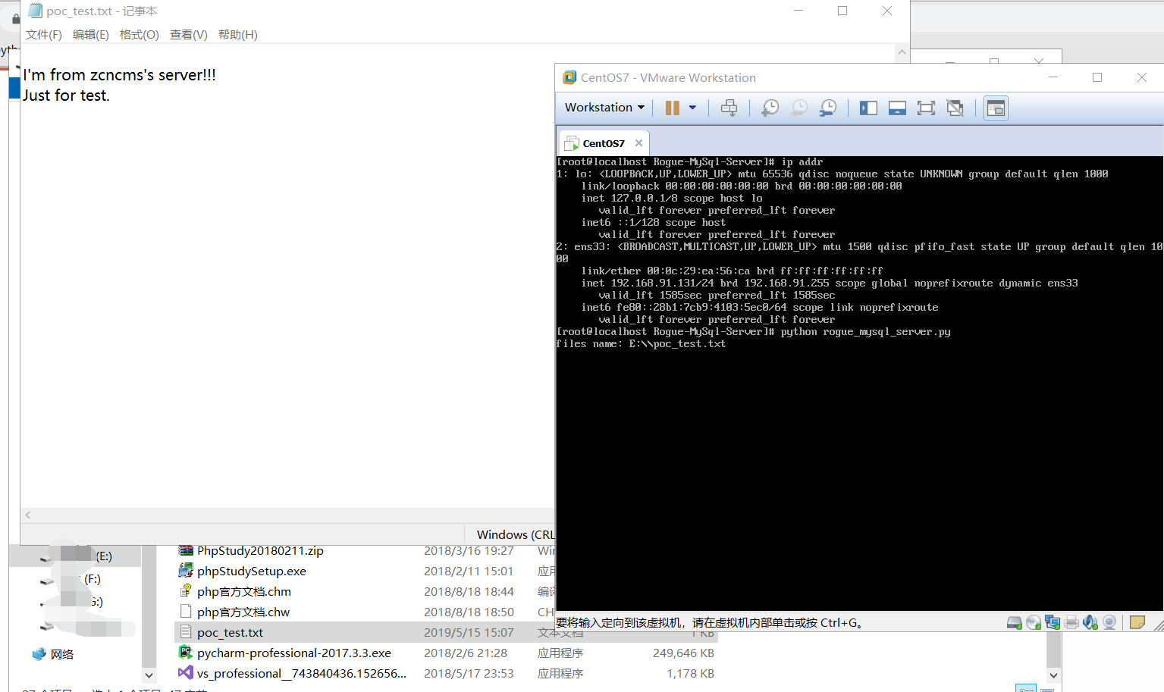Screen dimensions: 1164x692
Task: Send Ctrl+Alt+Del to the VM
Action: [x=729, y=108]
